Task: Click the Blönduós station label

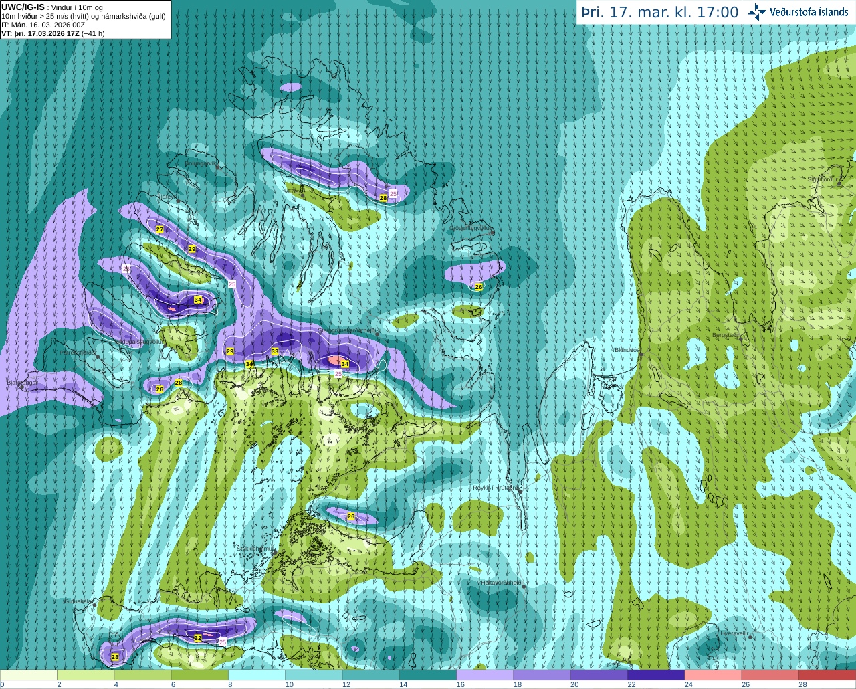Action: click(x=628, y=350)
